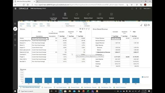Open the navigator hamburger menu
Screen dimensions: 165x93
15,9
